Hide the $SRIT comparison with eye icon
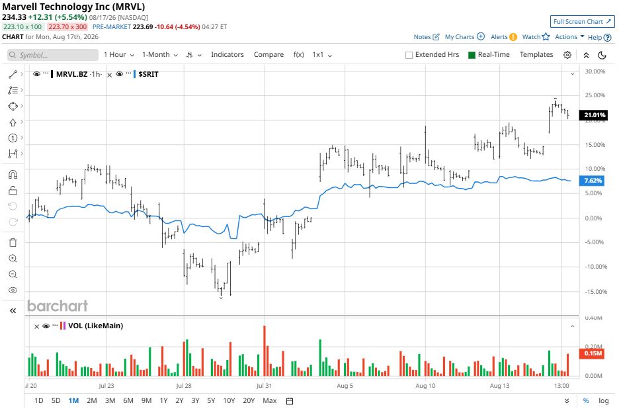The height and width of the screenshot is (409, 619). (119, 74)
